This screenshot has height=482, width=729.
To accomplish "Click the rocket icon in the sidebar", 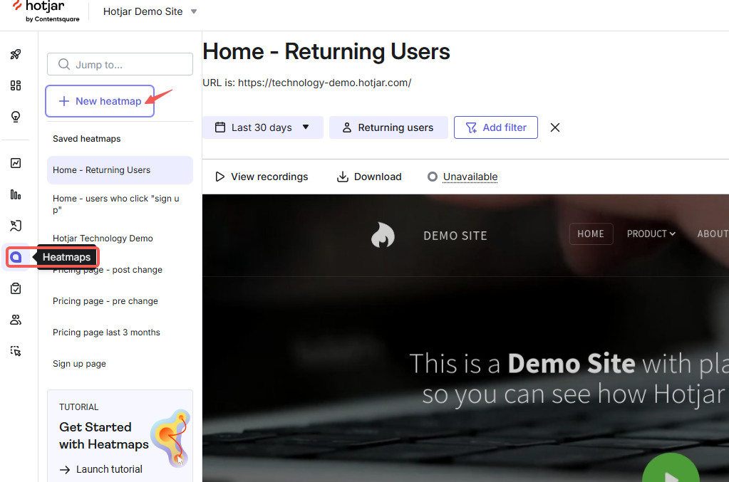I will click(x=16, y=54).
